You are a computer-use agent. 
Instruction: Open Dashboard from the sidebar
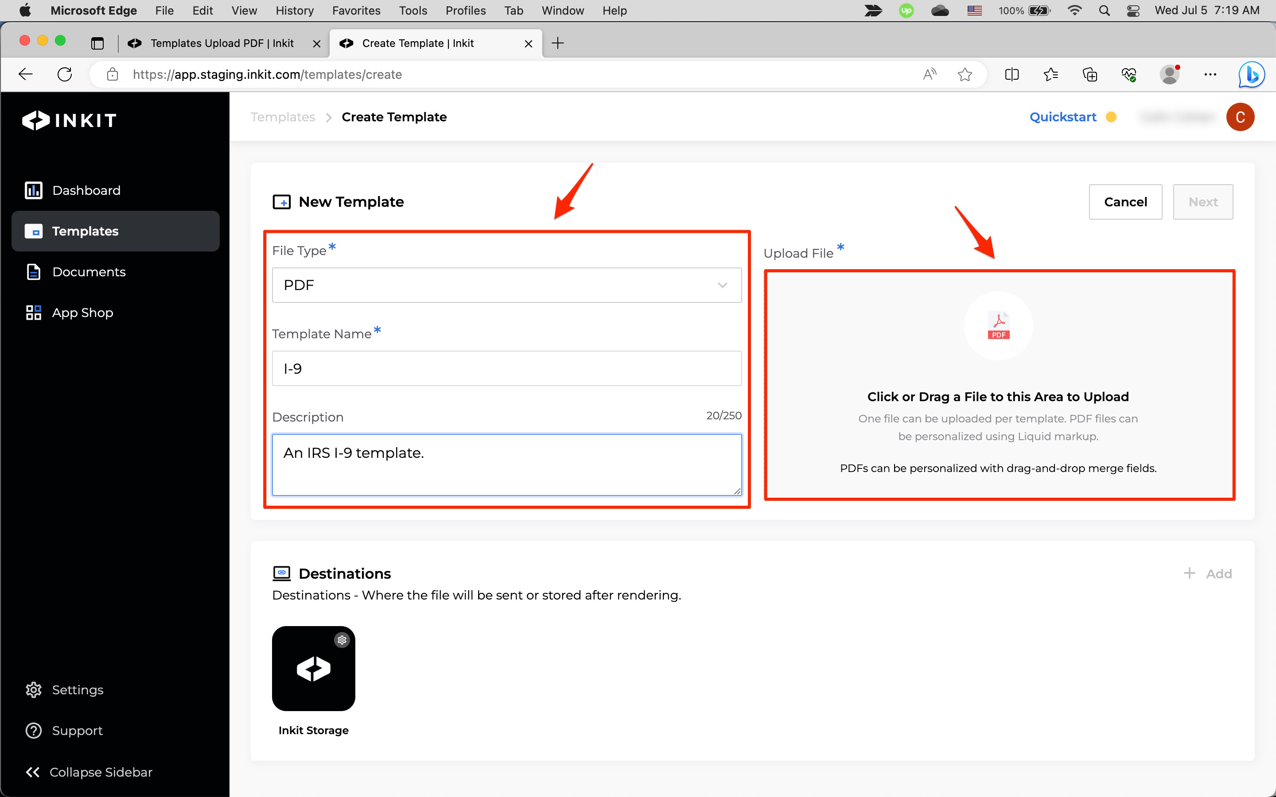point(86,190)
